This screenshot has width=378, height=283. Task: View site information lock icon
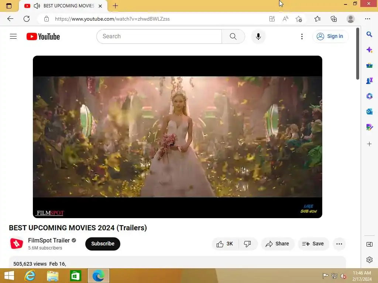click(47, 19)
